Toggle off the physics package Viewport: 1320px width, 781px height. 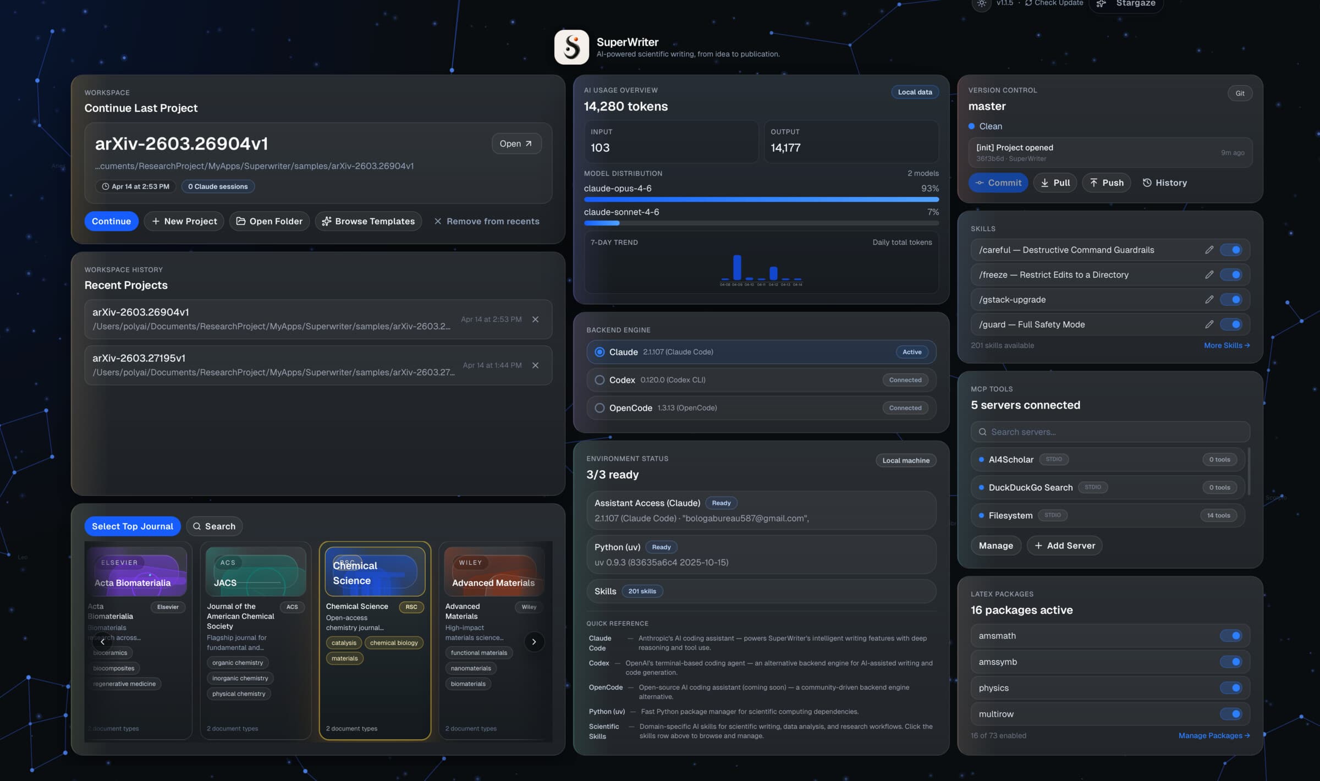click(1232, 687)
